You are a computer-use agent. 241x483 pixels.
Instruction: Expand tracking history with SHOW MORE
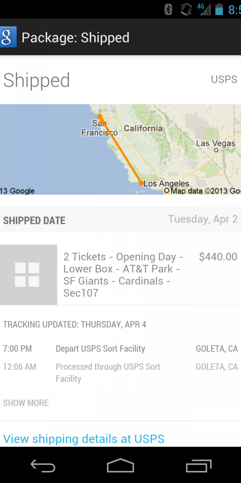(x=26, y=403)
